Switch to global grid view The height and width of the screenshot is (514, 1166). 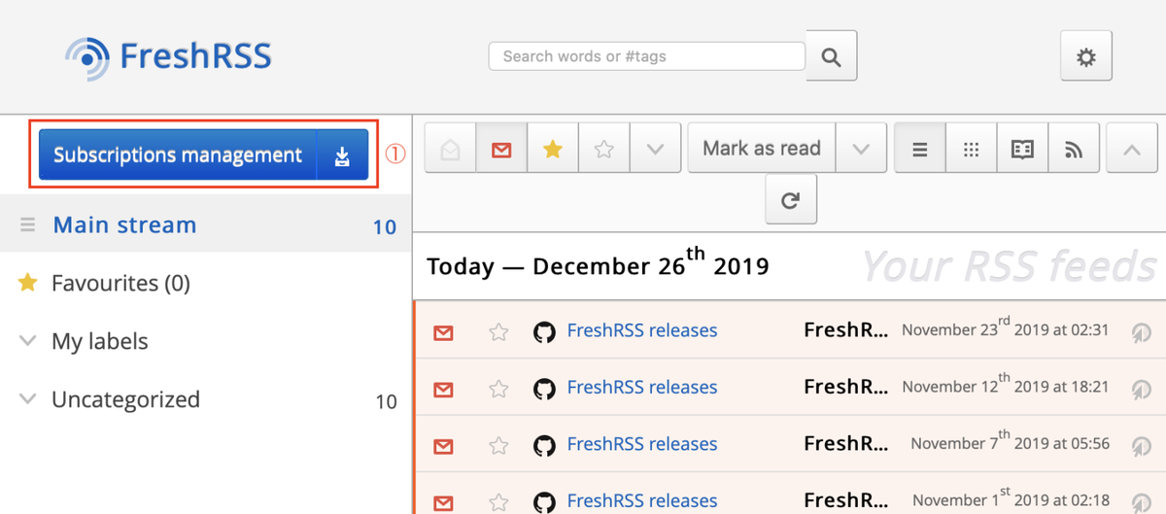tap(971, 149)
